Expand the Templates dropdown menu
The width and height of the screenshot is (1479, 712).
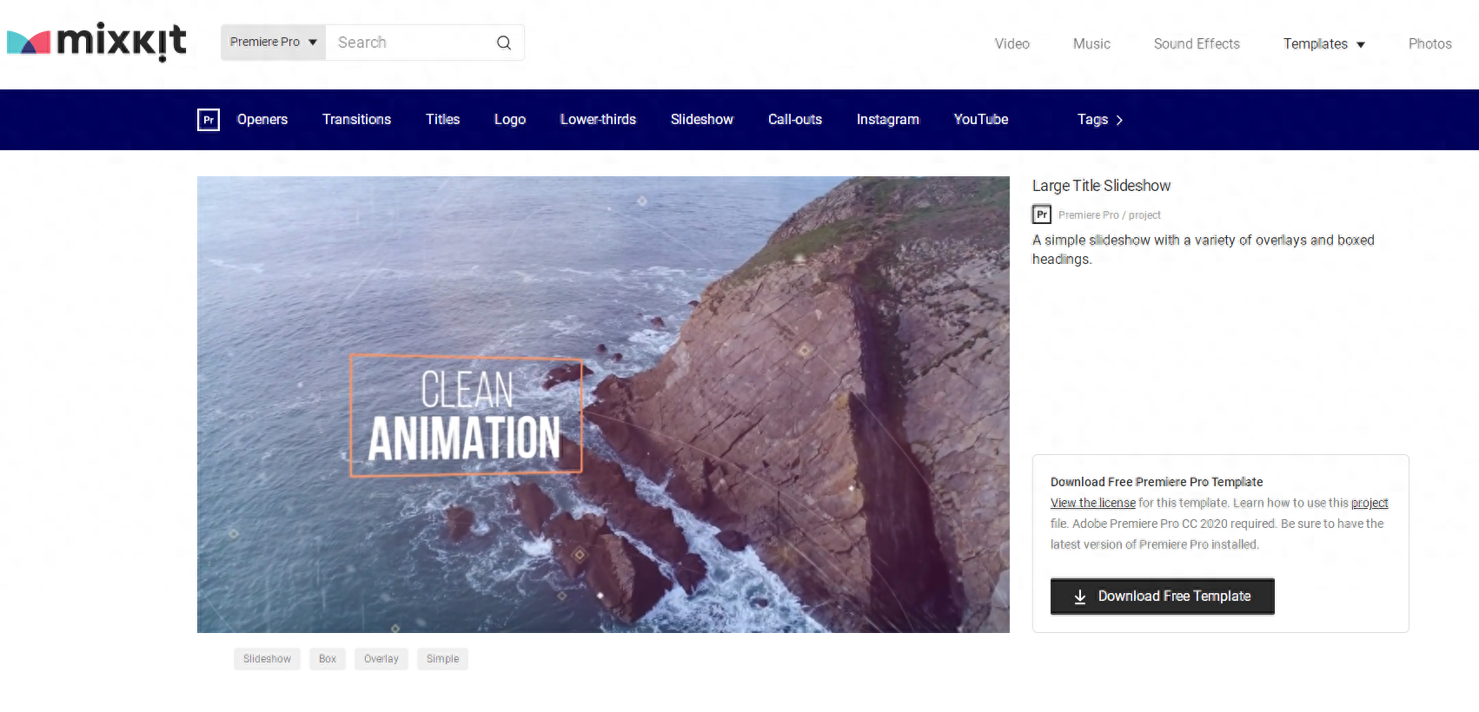coord(1323,44)
